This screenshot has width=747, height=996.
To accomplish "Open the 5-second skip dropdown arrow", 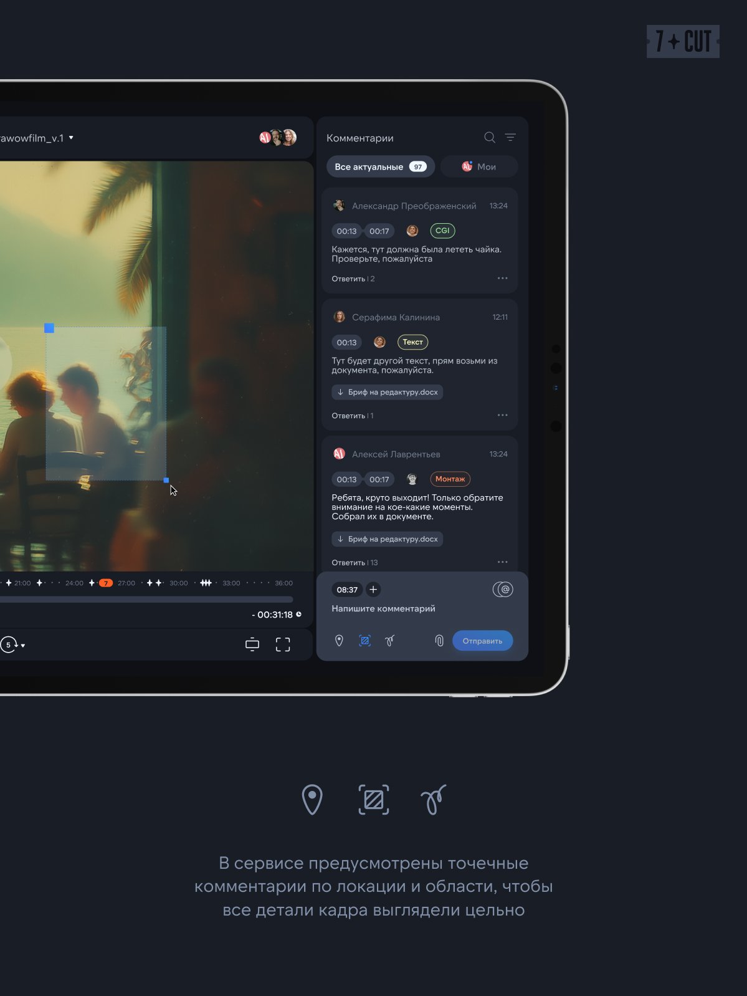I will [23, 645].
